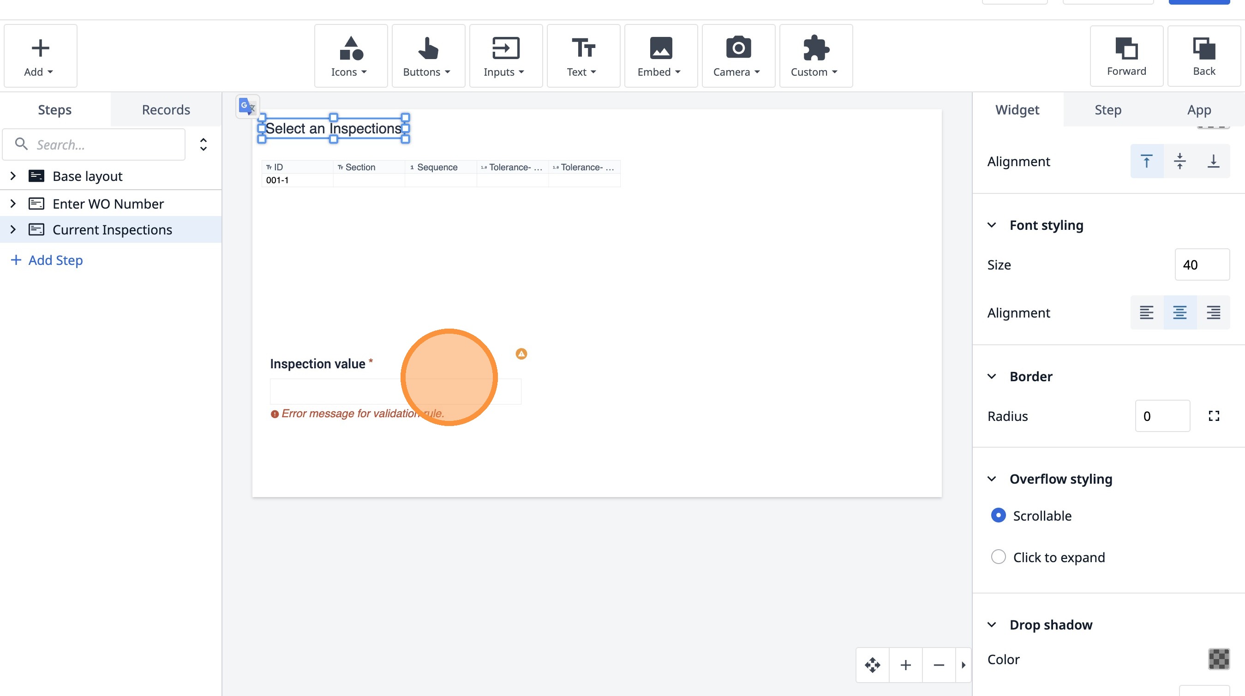Image resolution: width=1245 pixels, height=696 pixels.
Task: Select the top vertical alignment icon
Action: pos(1146,162)
